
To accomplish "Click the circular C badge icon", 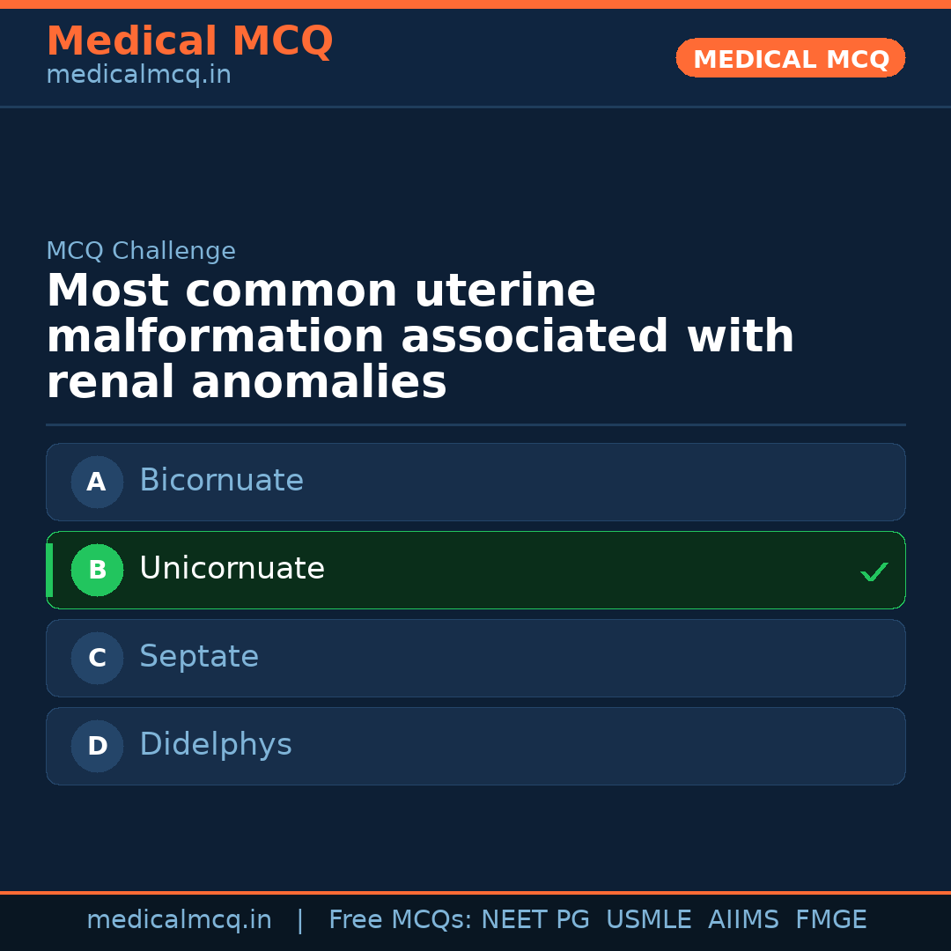I will [97, 658].
